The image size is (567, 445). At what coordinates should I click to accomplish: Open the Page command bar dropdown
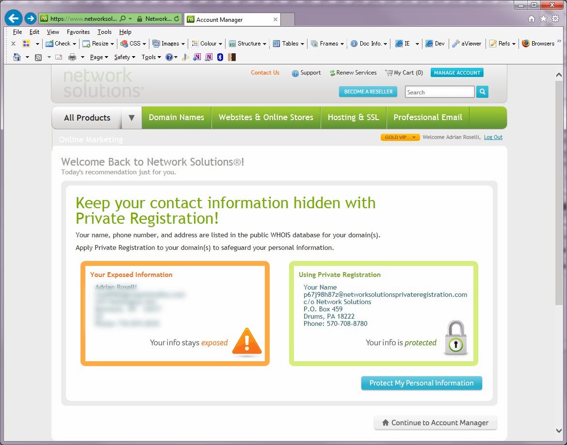(x=99, y=57)
